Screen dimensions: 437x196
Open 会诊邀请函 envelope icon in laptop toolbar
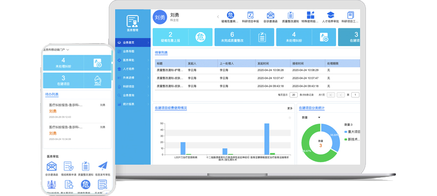[x=270, y=15]
